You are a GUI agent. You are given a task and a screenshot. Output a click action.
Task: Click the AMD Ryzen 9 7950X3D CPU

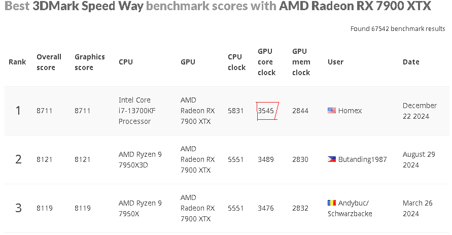pyautogui.click(x=140, y=159)
